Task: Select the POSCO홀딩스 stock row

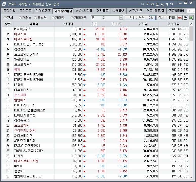Action: [x=96, y=29]
